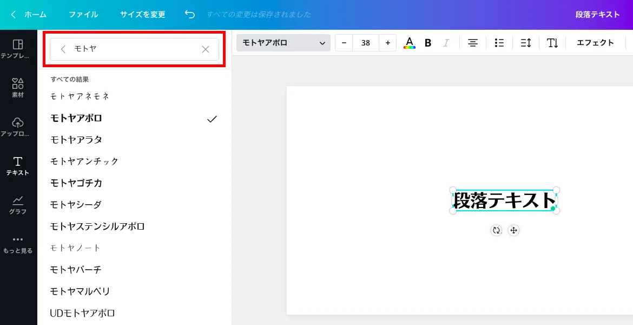Toggle italic formatting
Image resolution: width=633 pixels, height=325 pixels.
(x=446, y=43)
